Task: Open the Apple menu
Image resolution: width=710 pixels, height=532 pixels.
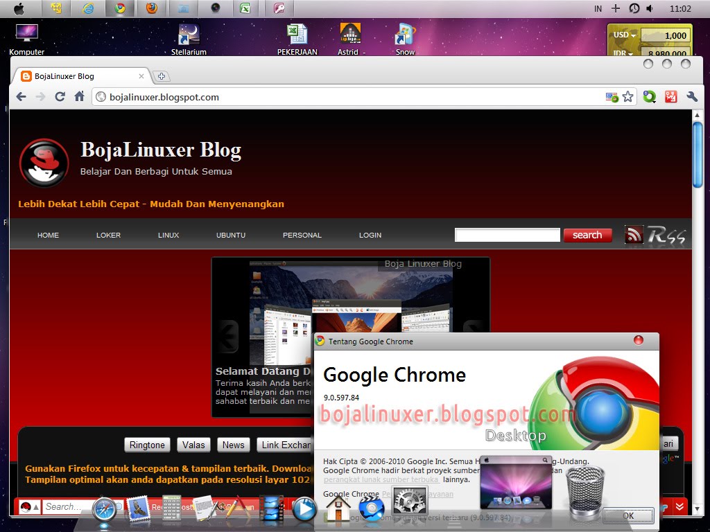Action: point(19,8)
